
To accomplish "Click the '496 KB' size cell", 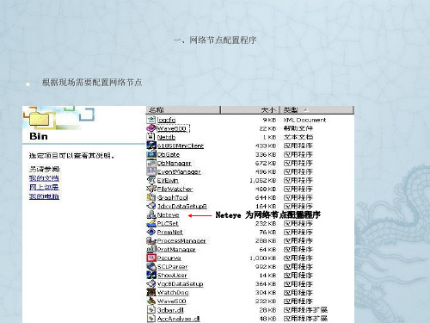I will pyautogui.click(x=266, y=171).
